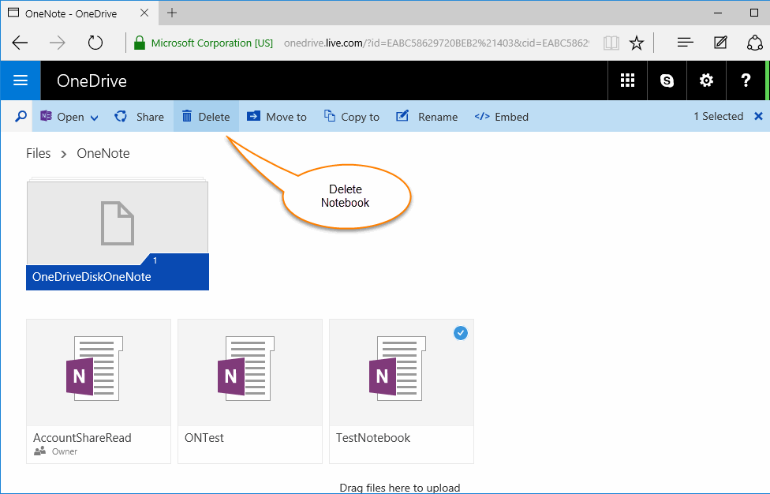Click the search magnifier icon
This screenshot has width=770, height=494.
click(21, 116)
